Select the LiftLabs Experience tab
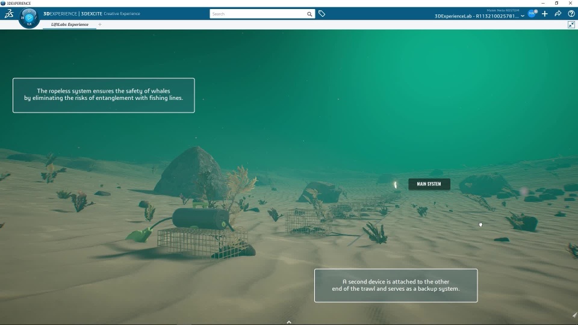The image size is (578, 325). point(70,24)
